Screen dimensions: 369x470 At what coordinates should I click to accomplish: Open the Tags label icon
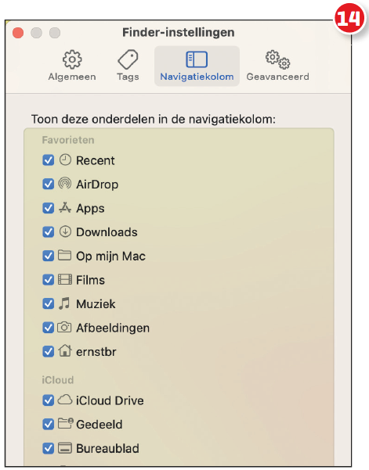(x=128, y=59)
